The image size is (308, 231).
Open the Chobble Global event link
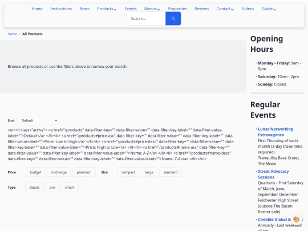pos(274,220)
